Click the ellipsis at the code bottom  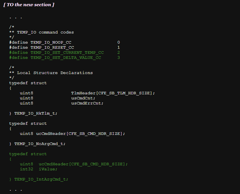pyautogui.click(x=16, y=189)
